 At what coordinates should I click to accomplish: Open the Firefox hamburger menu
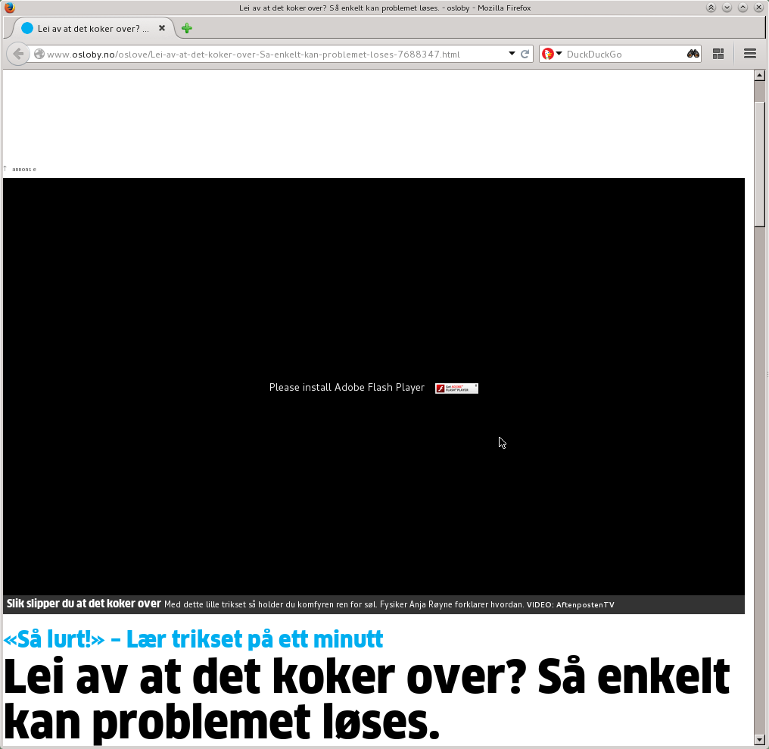pyautogui.click(x=750, y=54)
